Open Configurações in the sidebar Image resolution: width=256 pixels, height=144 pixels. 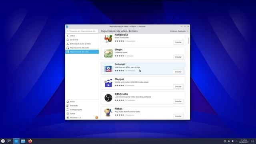click(x=82, y=110)
